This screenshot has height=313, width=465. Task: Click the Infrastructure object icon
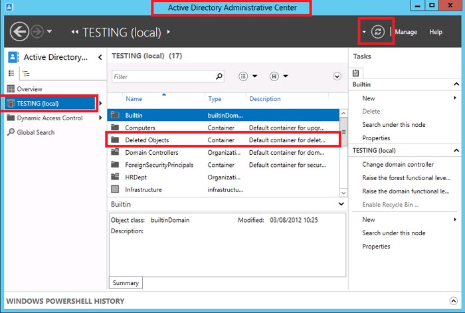[115, 189]
